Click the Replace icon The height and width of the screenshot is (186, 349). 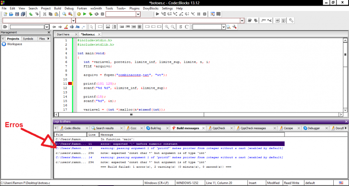70,14
